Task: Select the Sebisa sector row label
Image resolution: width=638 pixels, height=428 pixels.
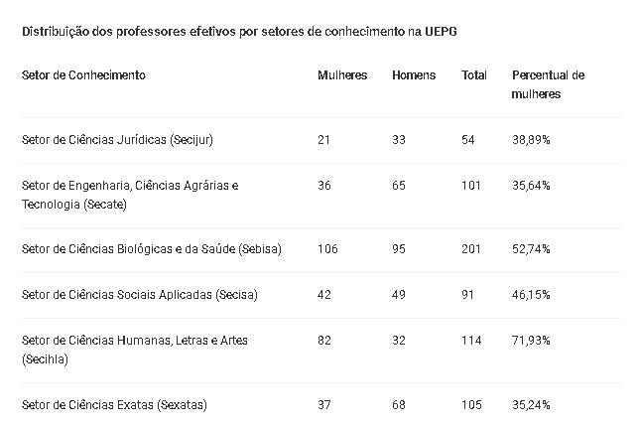Action: [152, 249]
